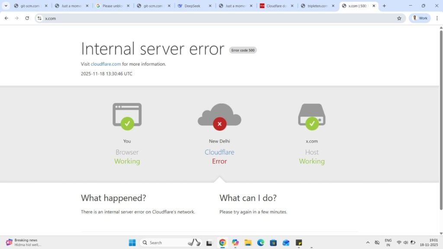This screenshot has height=249, width=443.
Task: Launch Microsoft Edge from the taskbar
Action: tap(260, 243)
